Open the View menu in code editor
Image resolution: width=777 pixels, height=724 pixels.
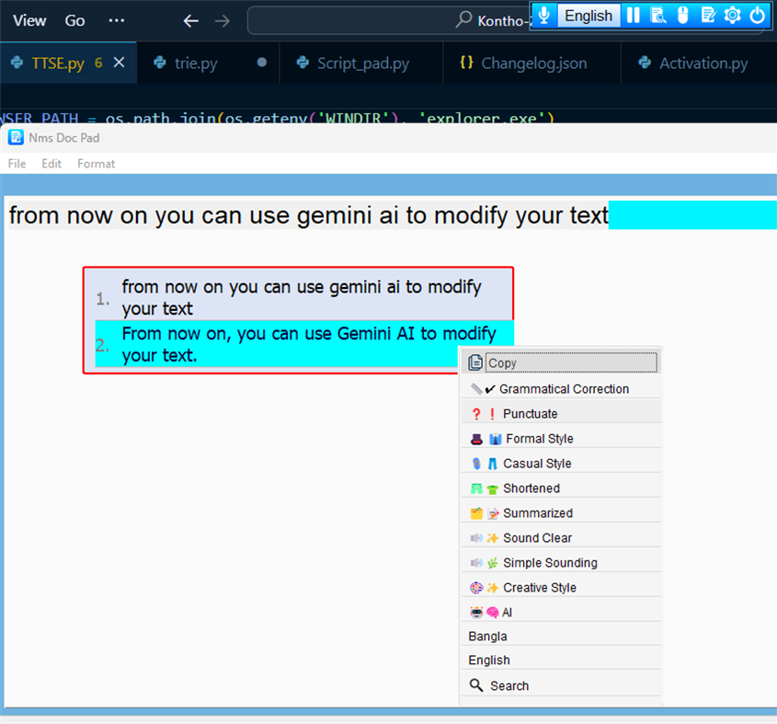(29, 20)
